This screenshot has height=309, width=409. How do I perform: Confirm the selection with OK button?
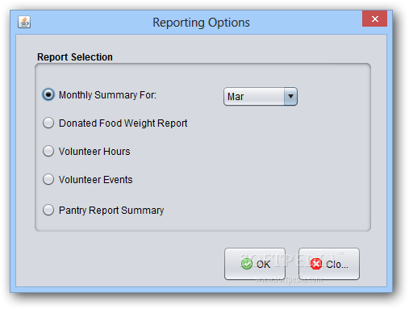click(255, 264)
